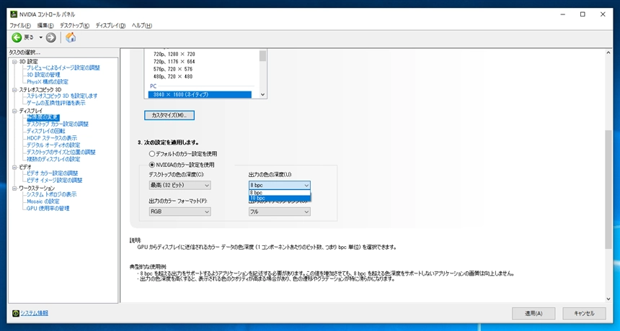Open PhysX 構成の設定 tree item
This screenshot has height=331, width=620.
click(x=48, y=82)
